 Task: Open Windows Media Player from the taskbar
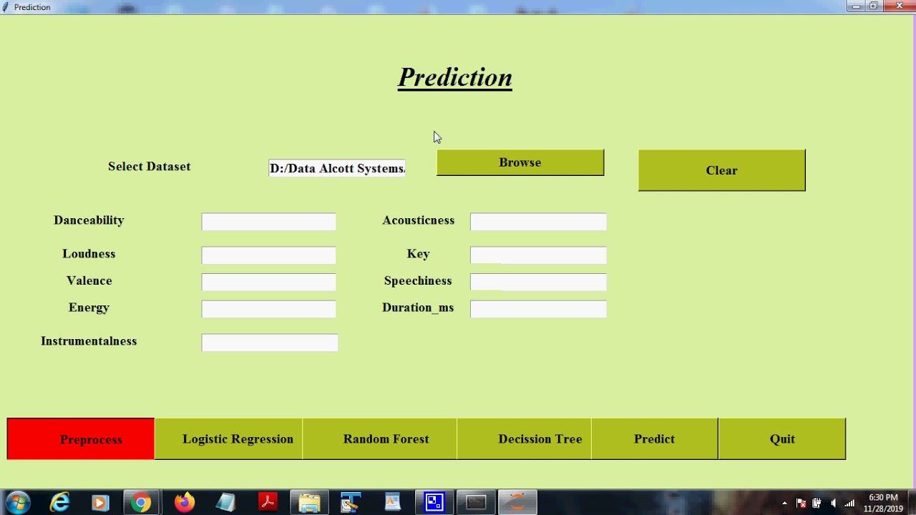click(100, 503)
